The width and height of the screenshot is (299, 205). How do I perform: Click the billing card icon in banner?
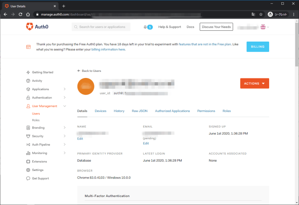pos(28,47)
